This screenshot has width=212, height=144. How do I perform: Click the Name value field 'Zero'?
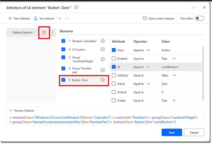click(165, 84)
